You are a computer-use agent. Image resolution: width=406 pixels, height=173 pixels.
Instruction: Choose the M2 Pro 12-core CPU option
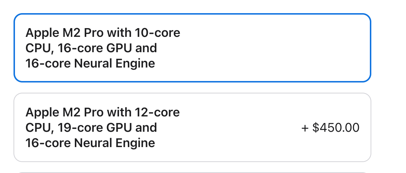(x=192, y=127)
